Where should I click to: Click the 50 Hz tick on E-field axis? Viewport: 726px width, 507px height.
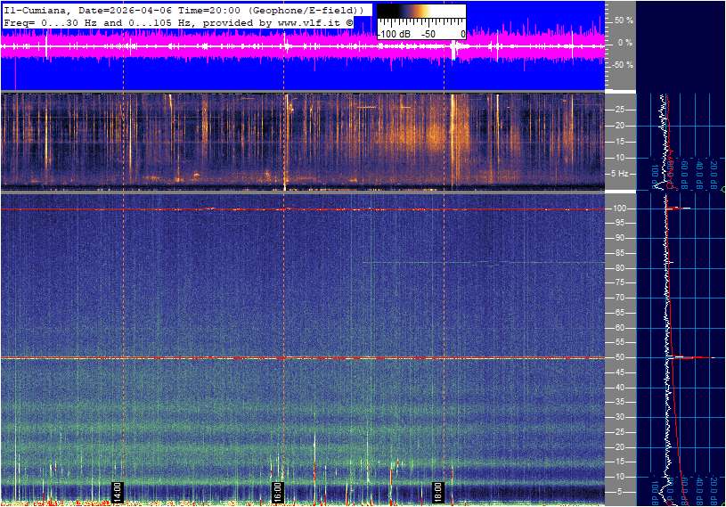[619, 357]
